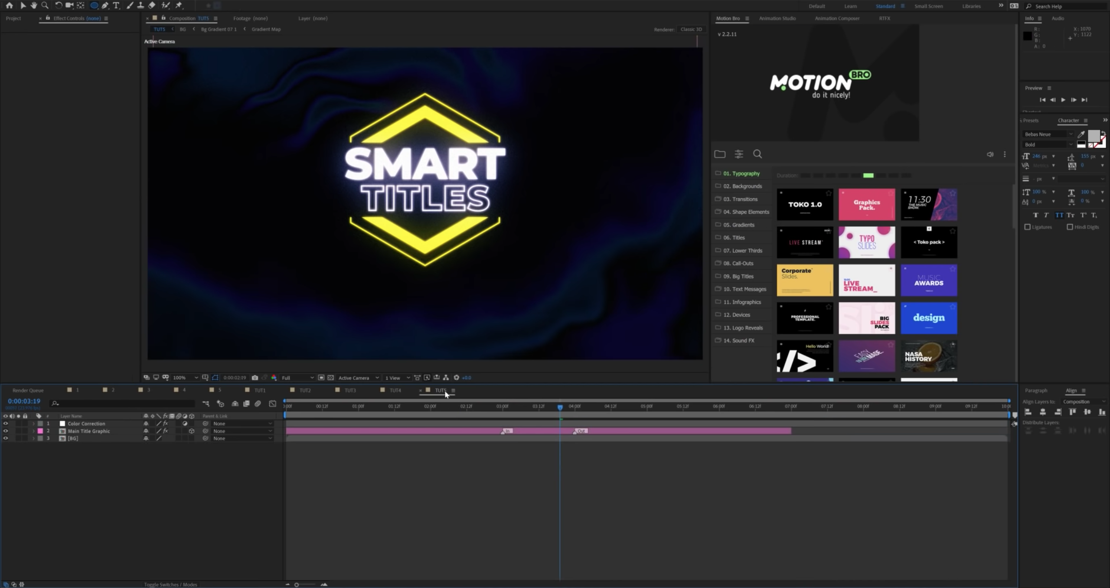
Task: Select the Puppet Pin tool
Action: click(179, 6)
